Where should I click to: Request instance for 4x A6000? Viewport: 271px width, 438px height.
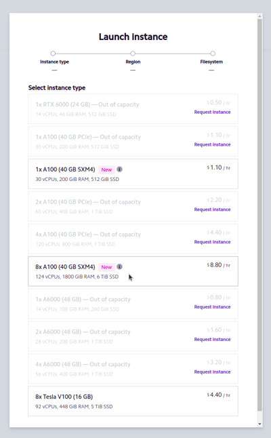point(212,372)
